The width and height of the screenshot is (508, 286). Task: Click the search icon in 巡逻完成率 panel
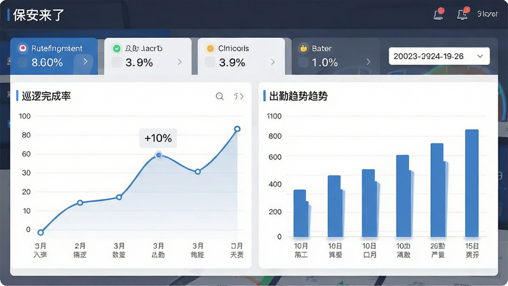220,96
